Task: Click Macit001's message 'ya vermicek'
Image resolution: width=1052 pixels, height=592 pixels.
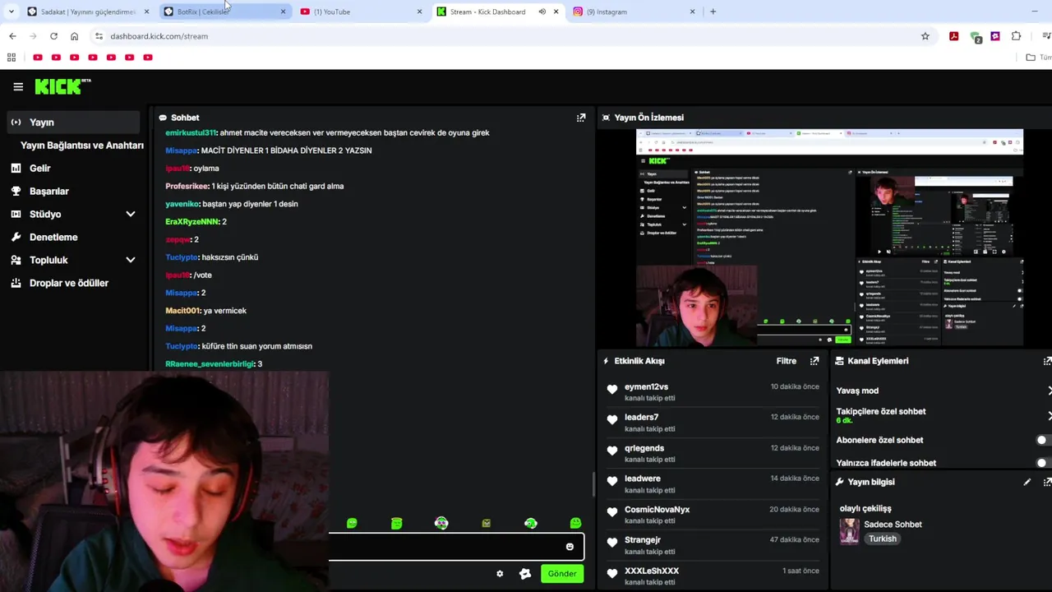Action: pyautogui.click(x=206, y=311)
